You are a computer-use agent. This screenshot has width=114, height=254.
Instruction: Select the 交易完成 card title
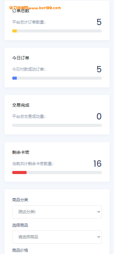(21, 105)
